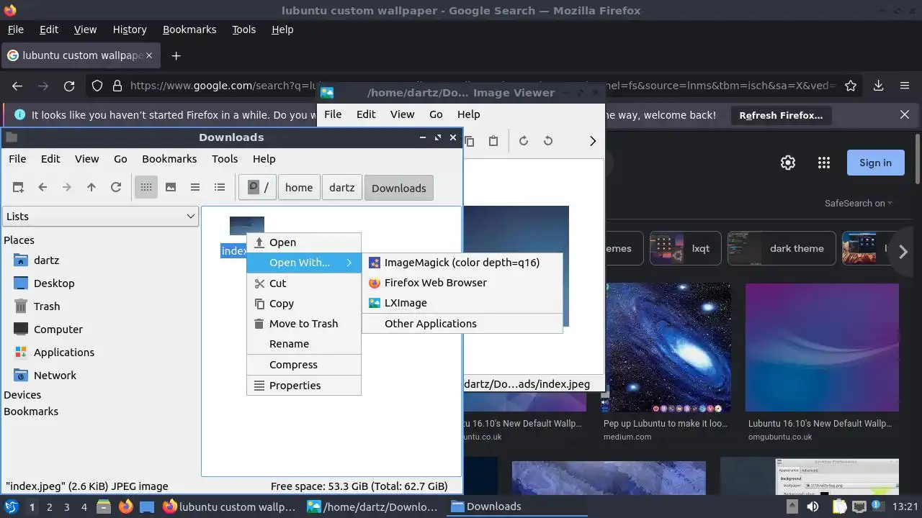The height and width of the screenshot is (518, 922).
Task: Click the new tab icon in Downloads toolbar
Action: (x=18, y=187)
